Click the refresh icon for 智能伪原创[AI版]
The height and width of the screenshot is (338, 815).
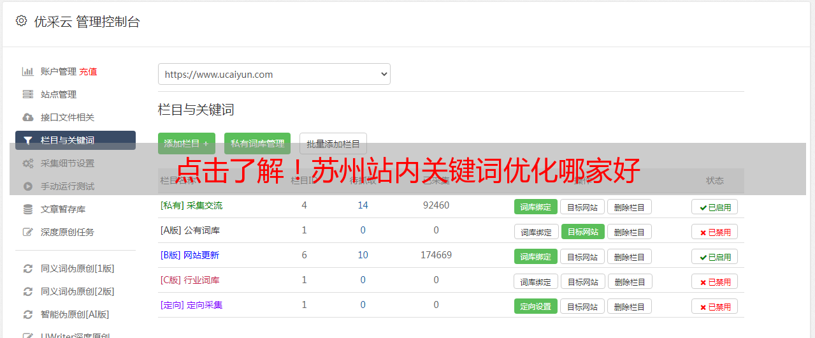[27, 314]
